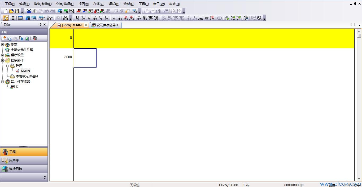362x187 pixels.
Task: Open the 在线(O) menu
Action: pos(99,4)
